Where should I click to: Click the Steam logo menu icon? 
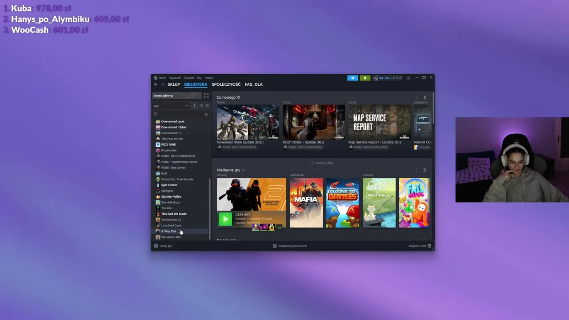[x=156, y=78]
